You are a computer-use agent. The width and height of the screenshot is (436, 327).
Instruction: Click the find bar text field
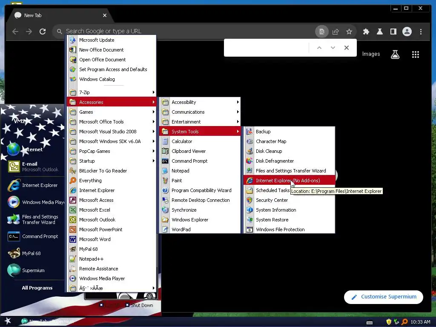click(267, 48)
